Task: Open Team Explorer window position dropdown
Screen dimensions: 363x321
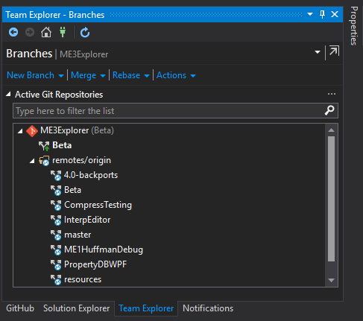Action: coord(310,14)
